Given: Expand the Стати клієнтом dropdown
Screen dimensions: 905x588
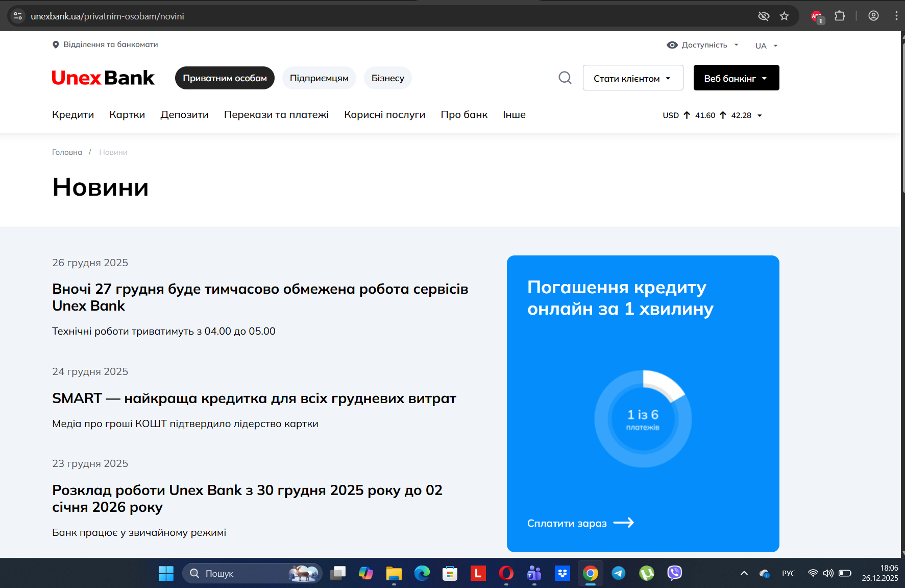Looking at the screenshot, I should (x=633, y=78).
